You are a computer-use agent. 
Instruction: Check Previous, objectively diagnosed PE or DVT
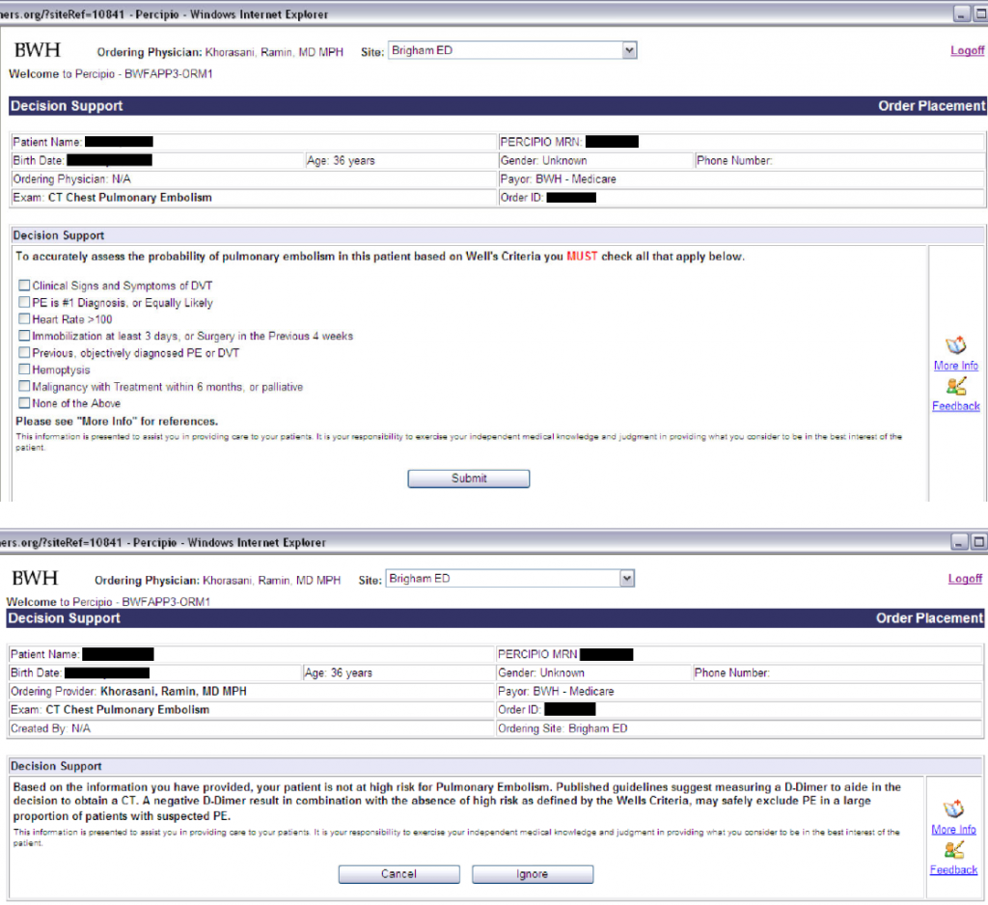[x=24, y=353]
